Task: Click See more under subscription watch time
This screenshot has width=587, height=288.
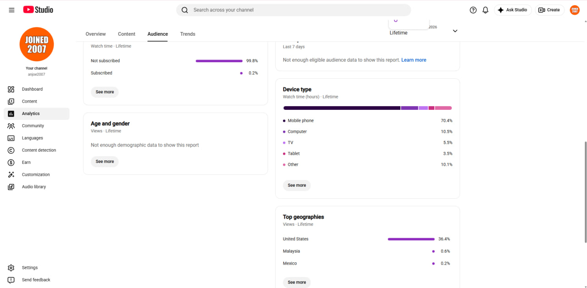Action: click(105, 92)
